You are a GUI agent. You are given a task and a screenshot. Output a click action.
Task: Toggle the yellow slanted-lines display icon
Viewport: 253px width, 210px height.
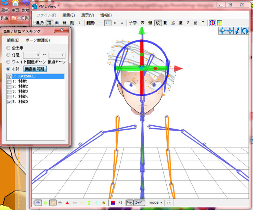point(82,203)
